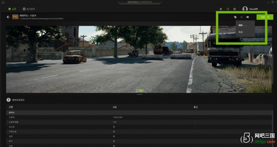Screen dimensions: 277x147
Task: Click the GeForce Experience title logo
Action: [x=140, y=2]
